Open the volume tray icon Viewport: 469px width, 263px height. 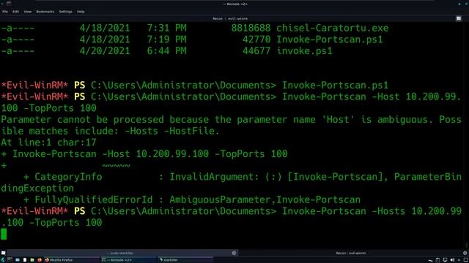pyautogui.click(x=452, y=260)
